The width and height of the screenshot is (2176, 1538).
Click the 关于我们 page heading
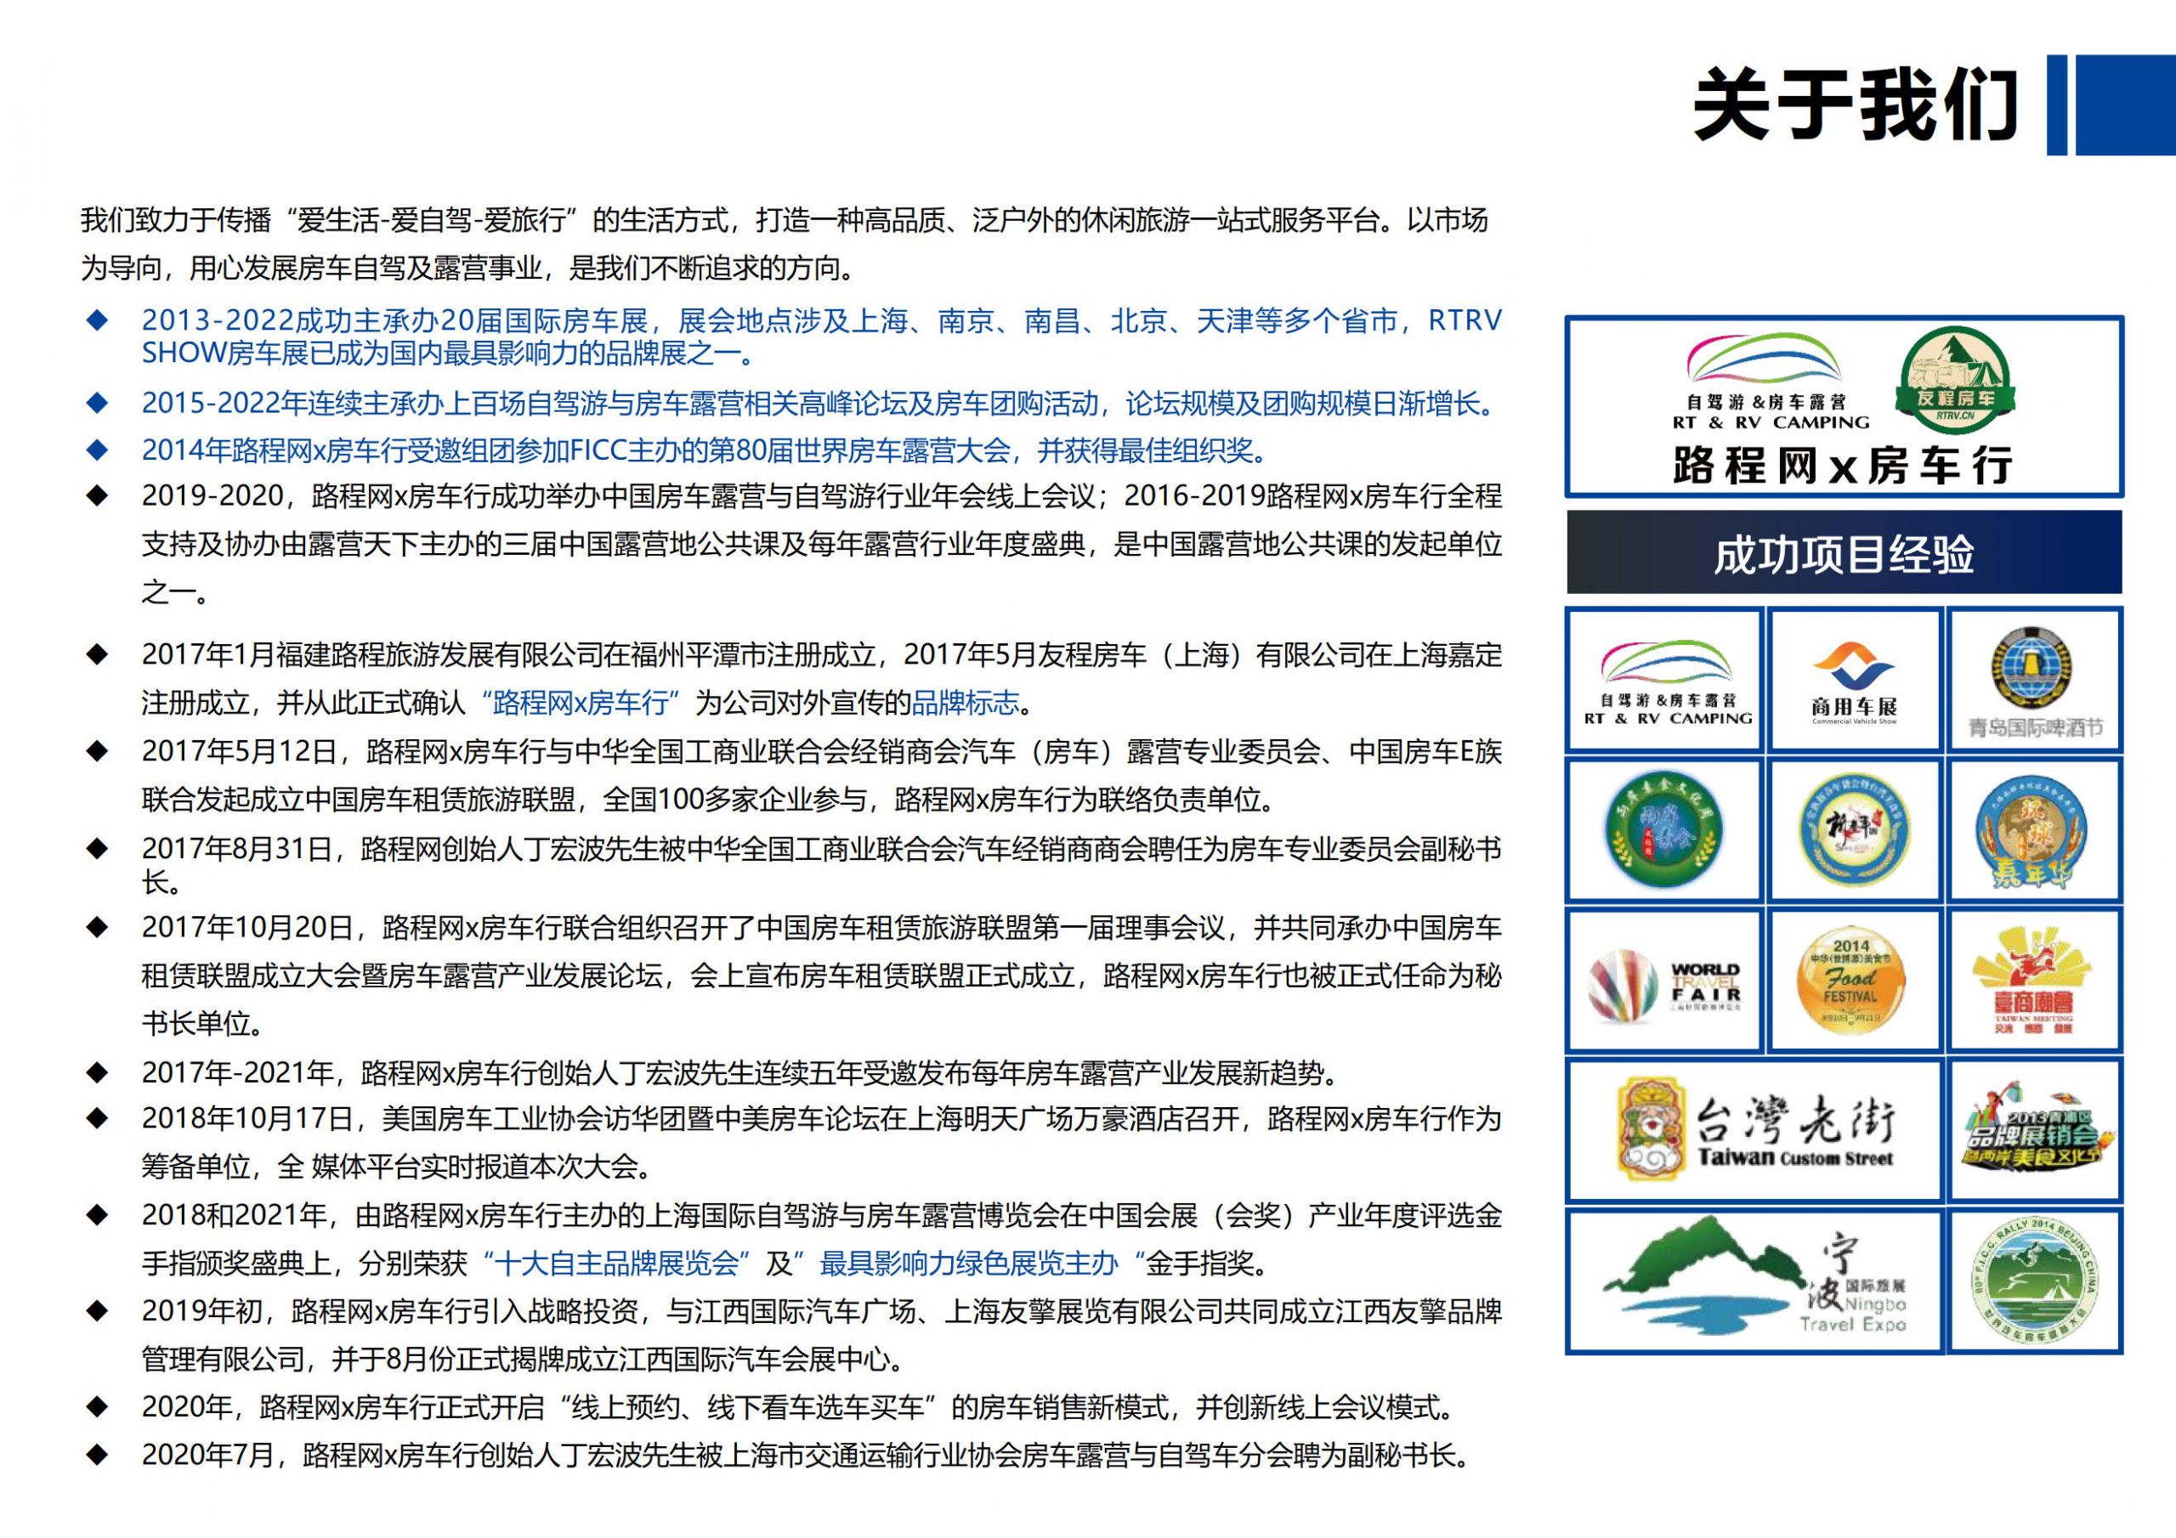coord(1855,105)
